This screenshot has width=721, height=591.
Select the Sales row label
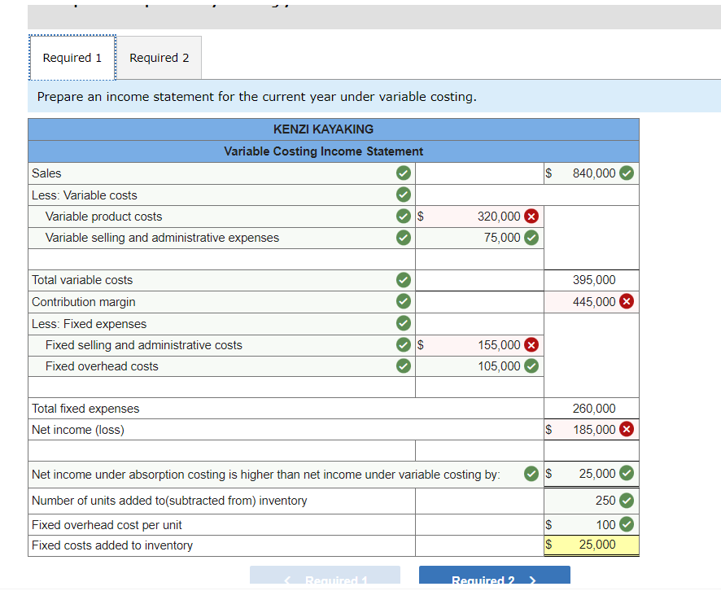(x=46, y=173)
